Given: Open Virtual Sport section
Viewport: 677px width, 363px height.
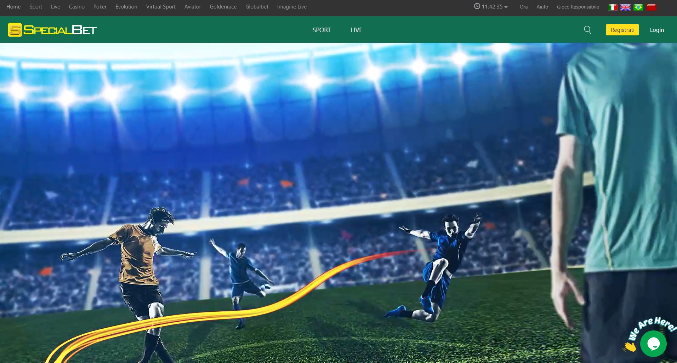Looking at the screenshot, I should [161, 7].
